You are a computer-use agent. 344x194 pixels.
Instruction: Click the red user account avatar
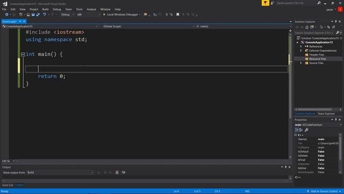340,10
